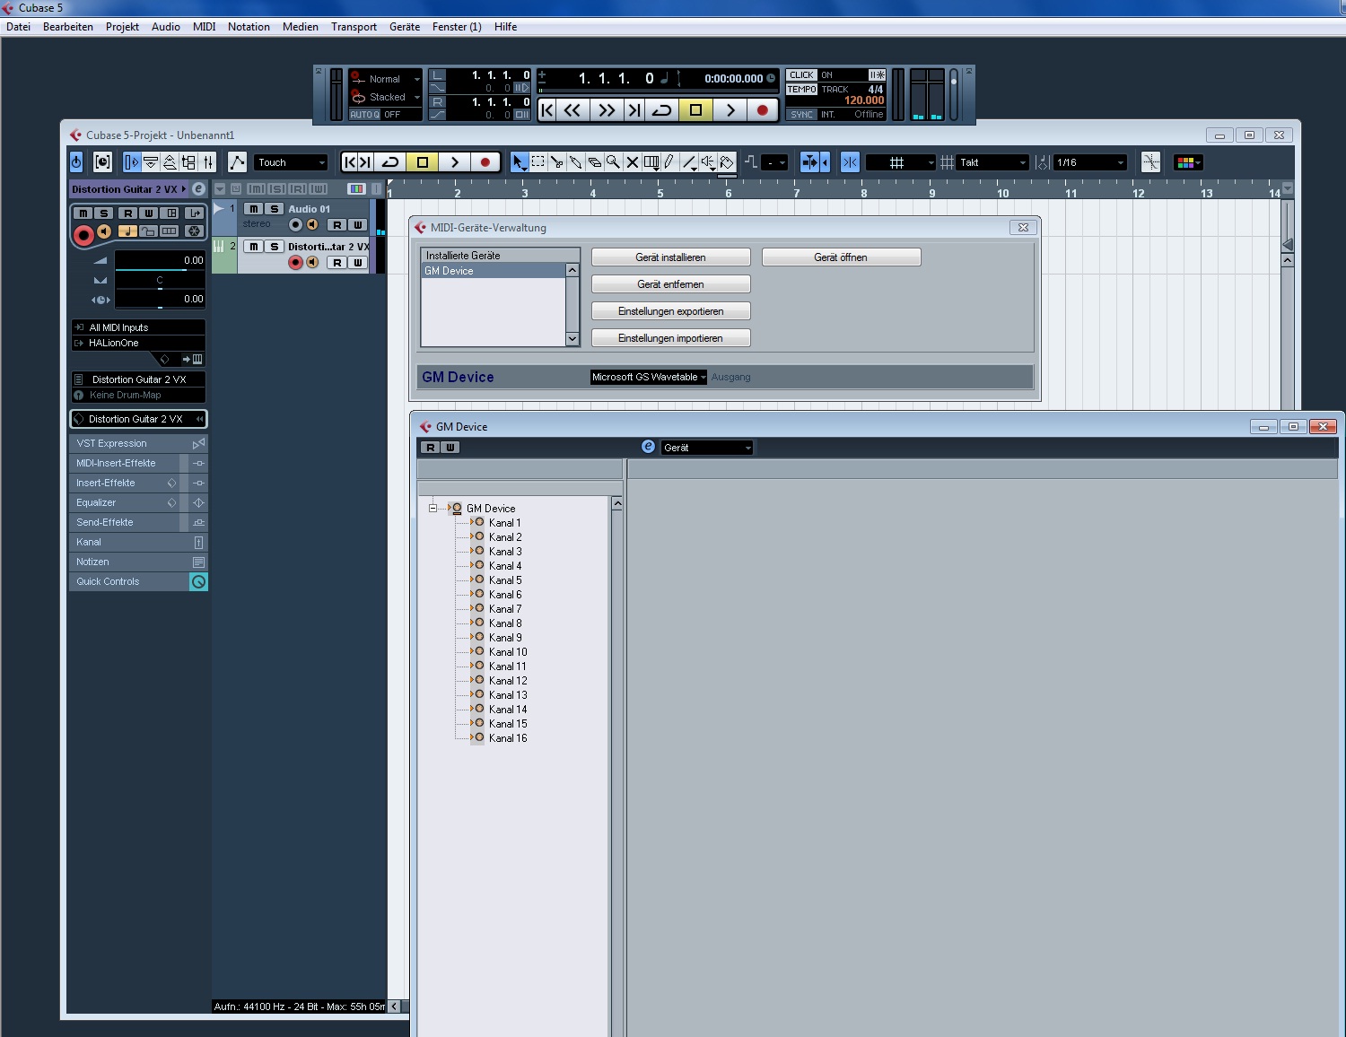1346x1037 pixels.
Task: Mute the Audio 01 track
Action: (x=253, y=209)
